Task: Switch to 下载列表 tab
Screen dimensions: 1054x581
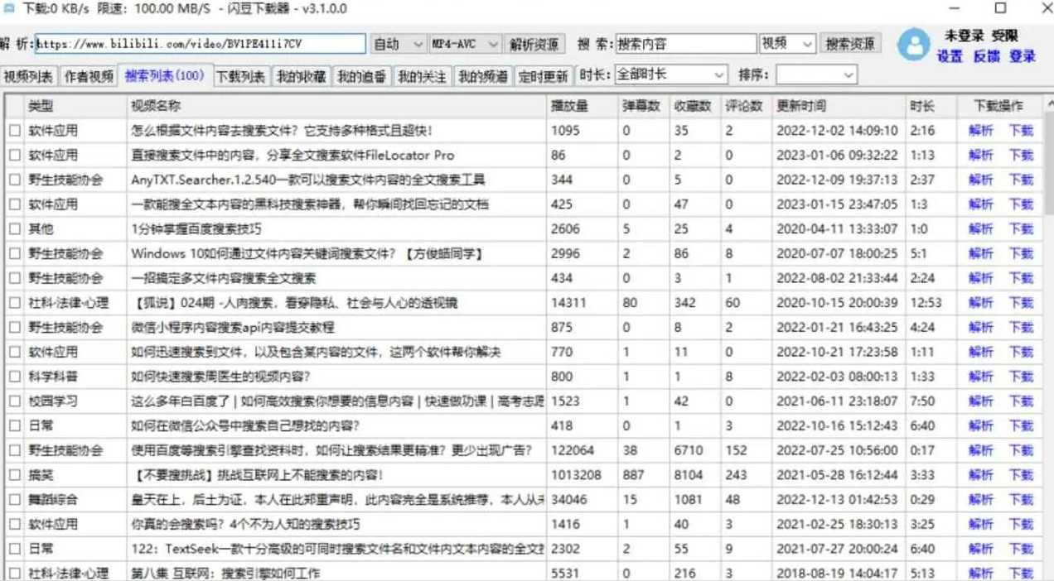Action: click(x=241, y=76)
